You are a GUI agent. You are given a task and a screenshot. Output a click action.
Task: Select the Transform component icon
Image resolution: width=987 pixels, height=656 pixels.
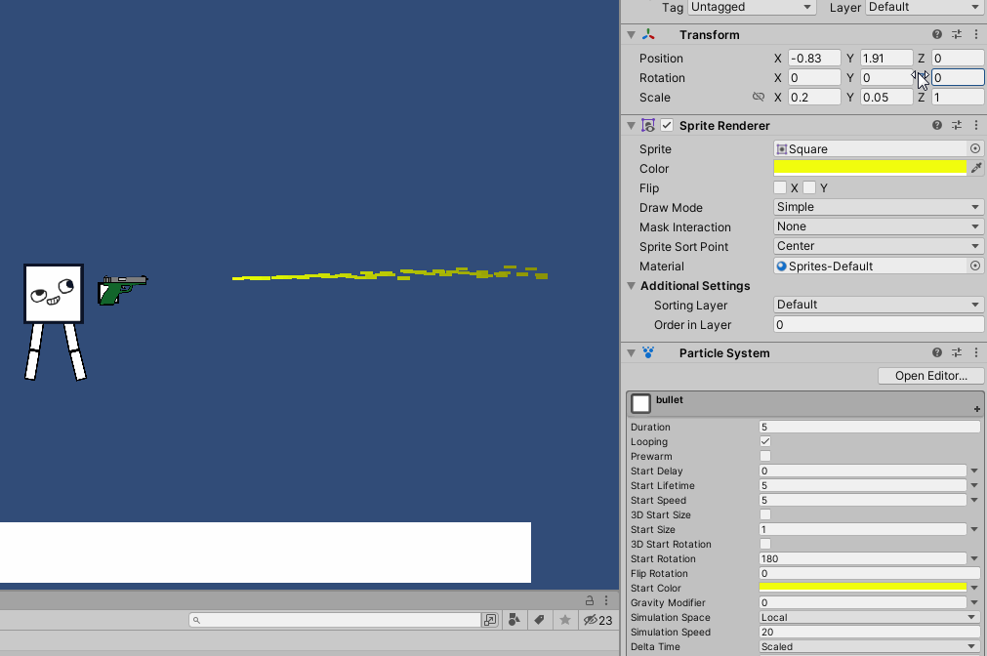coord(647,34)
